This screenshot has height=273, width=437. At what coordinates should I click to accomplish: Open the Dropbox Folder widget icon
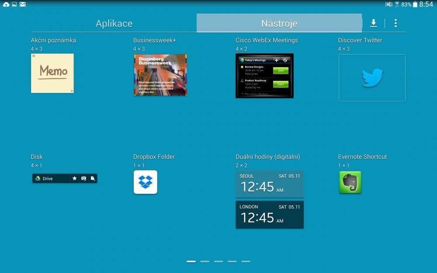[145, 182]
